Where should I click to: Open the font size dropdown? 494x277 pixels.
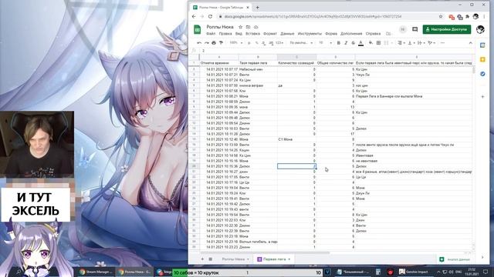click(x=325, y=43)
